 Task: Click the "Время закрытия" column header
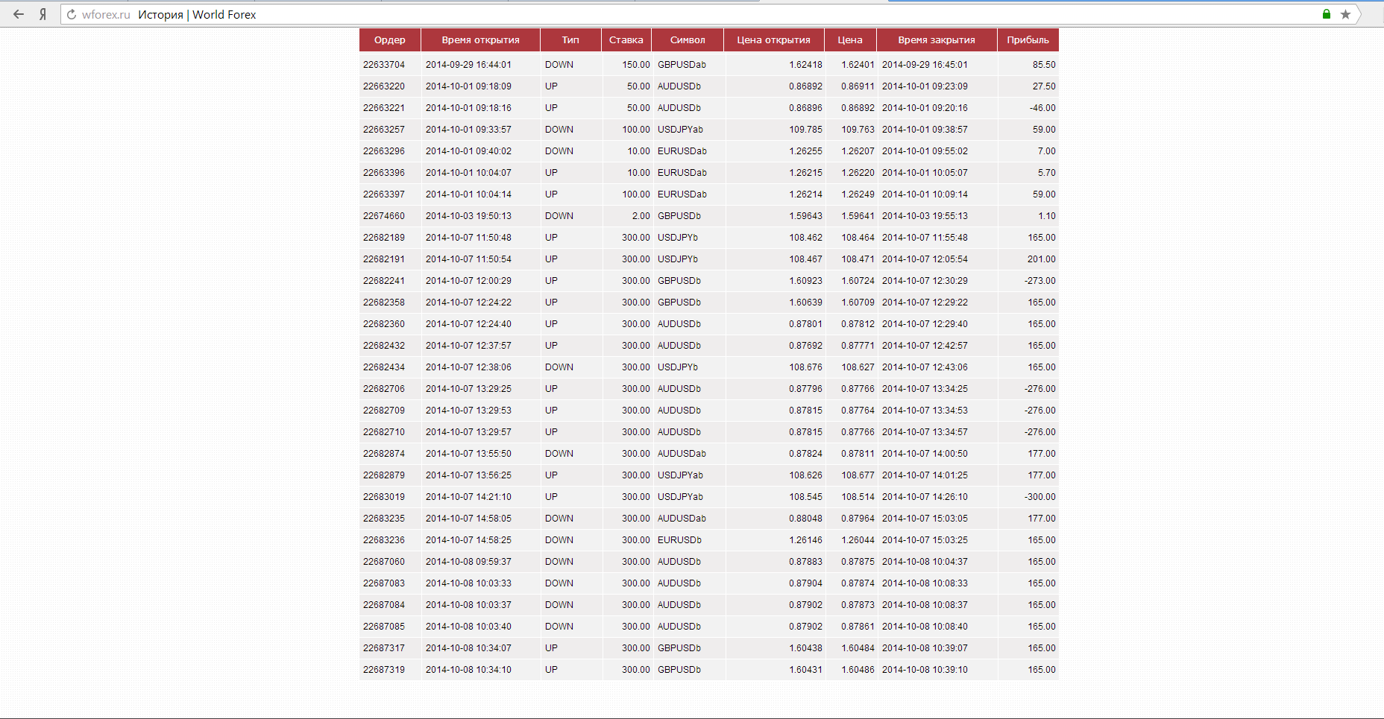click(936, 40)
